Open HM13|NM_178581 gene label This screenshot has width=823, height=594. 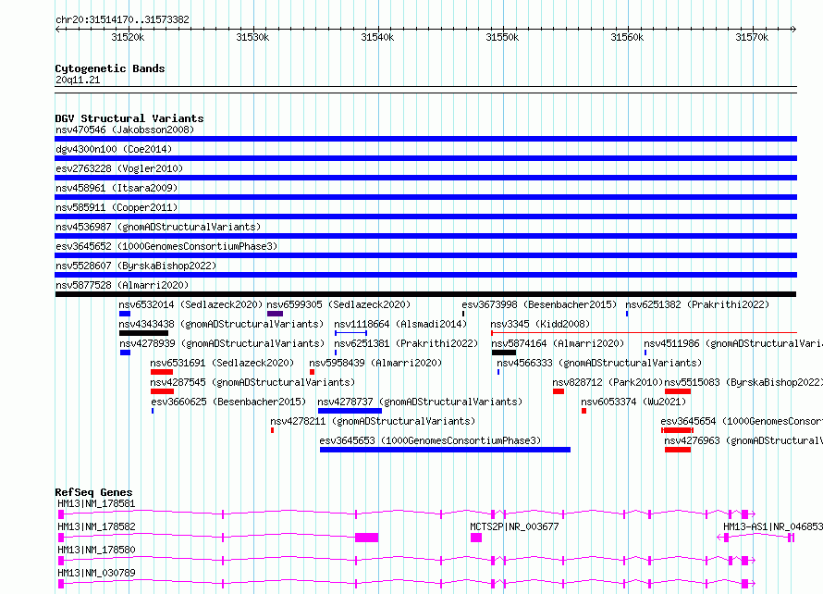(x=96, y=503)
